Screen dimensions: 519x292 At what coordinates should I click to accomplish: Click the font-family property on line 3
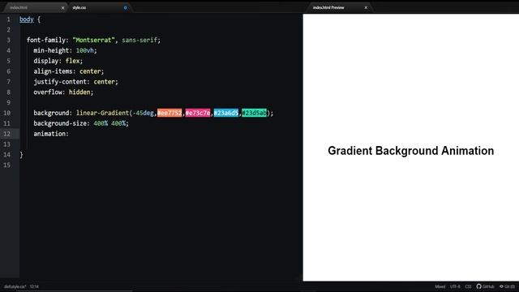tap(45, 40)
